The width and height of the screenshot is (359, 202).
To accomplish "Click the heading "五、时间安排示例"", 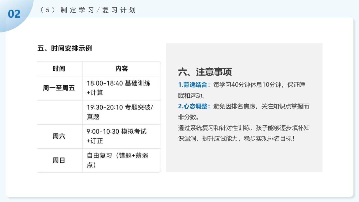I will pos(65,49).
